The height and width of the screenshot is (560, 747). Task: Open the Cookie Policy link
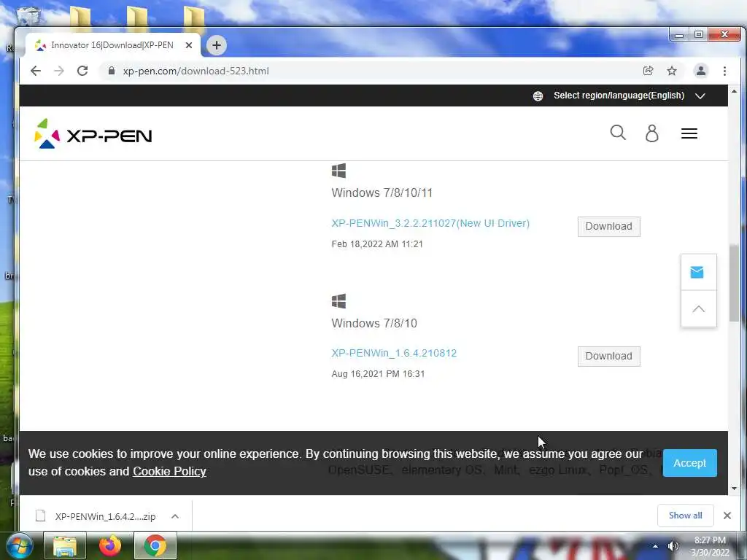[169, 472]
